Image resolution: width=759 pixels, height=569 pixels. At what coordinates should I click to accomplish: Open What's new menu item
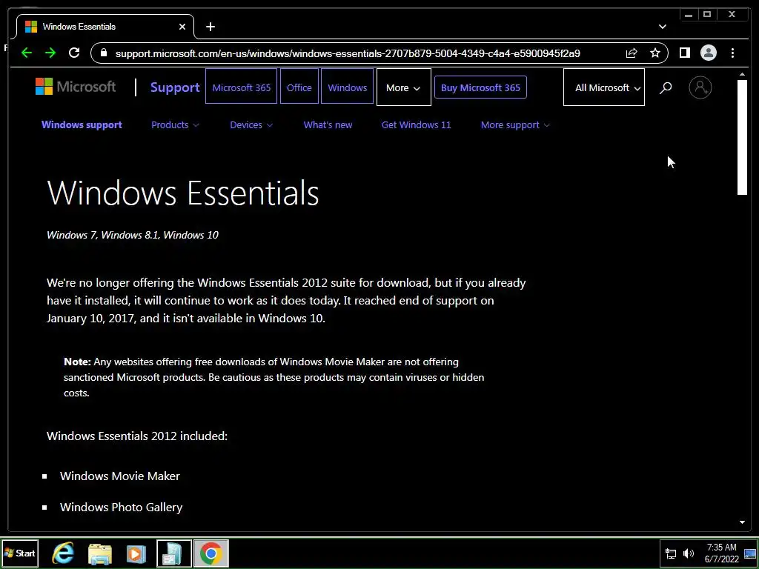tap(328, 124)
